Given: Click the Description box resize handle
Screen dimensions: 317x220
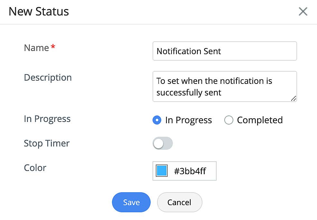Looking at the screenshot, I should coord(294,99).
